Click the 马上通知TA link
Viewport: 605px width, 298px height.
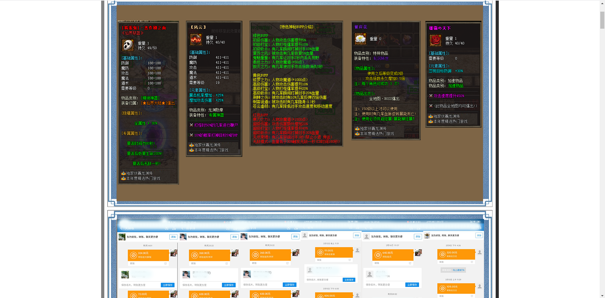[x=458, y=270]
